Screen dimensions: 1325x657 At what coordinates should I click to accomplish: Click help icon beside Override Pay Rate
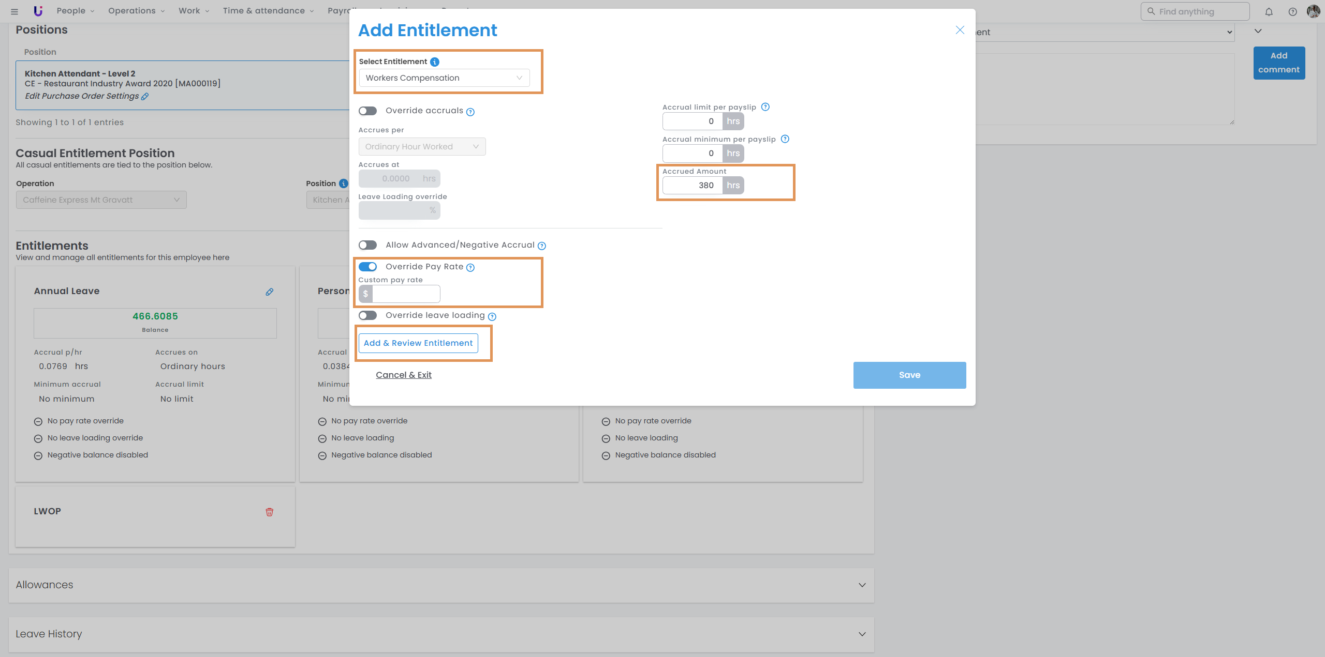pos(470,268)
